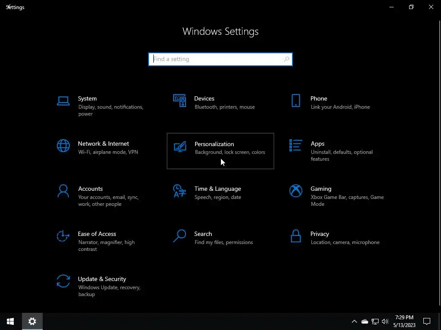Open the Devices settings title
The width and height of the screenshot is (441, 330).
click(x=204, y=98)
